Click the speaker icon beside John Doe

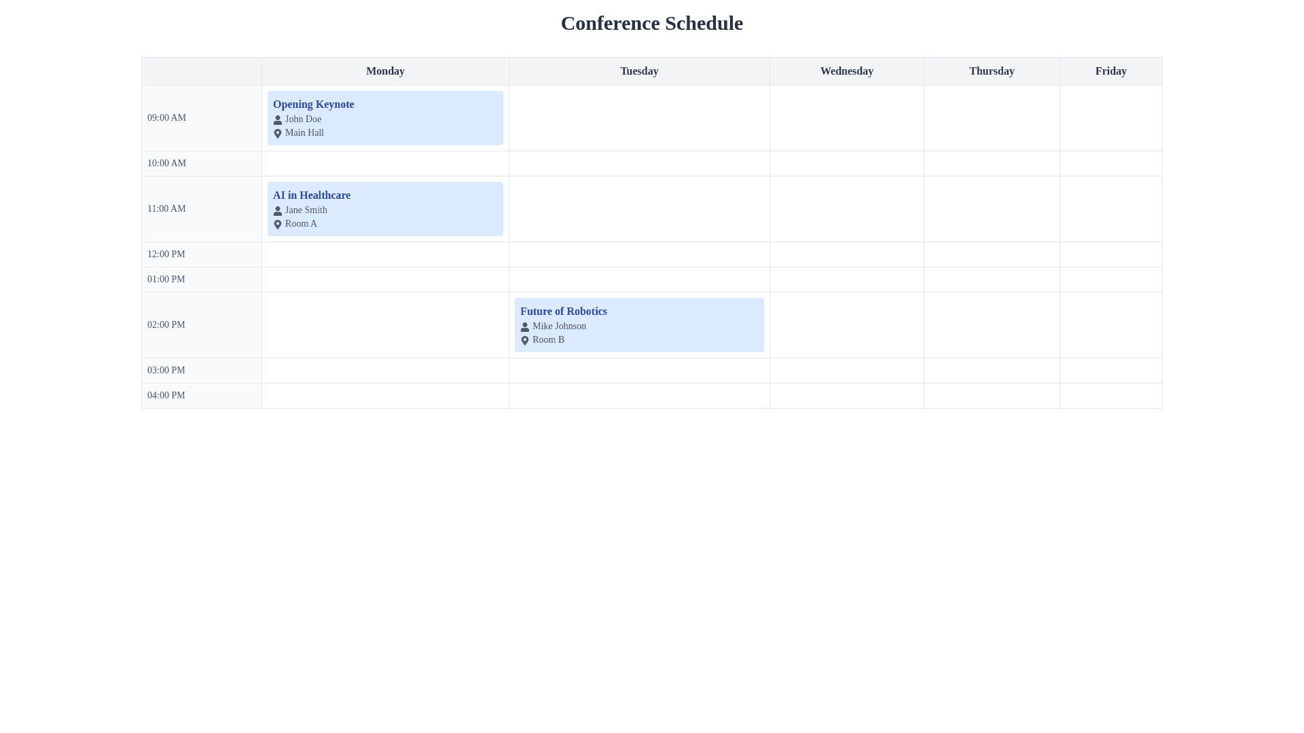(x=278, y=120)
